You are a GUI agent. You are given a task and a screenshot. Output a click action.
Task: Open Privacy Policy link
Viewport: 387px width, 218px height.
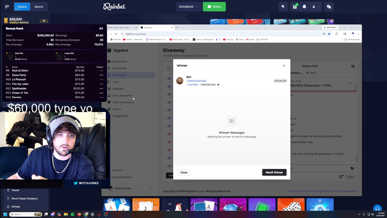click(x=320, y=191)
